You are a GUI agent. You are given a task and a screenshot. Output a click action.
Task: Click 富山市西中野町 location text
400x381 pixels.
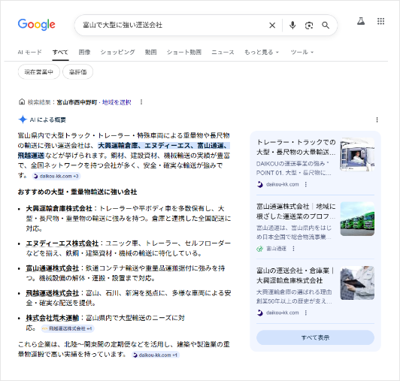tap(77, 102)
